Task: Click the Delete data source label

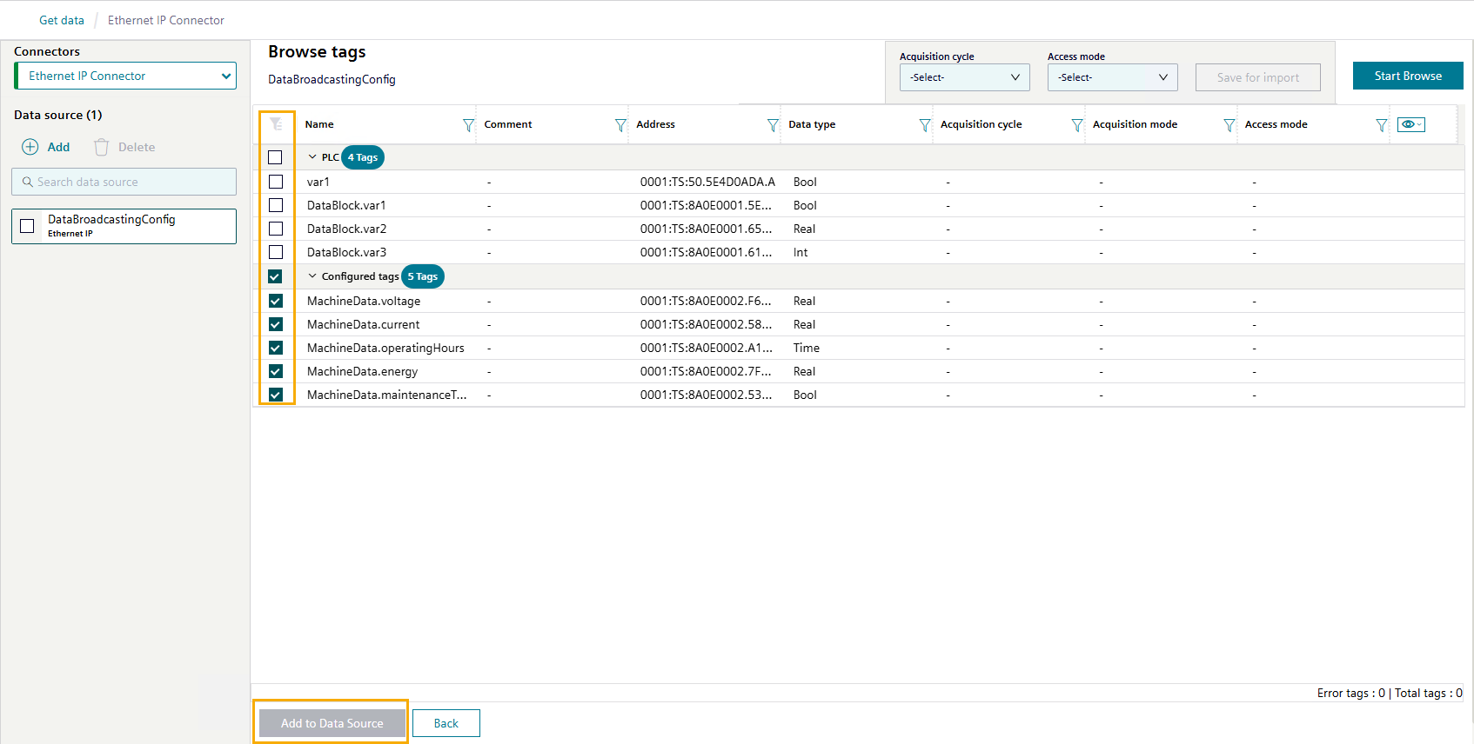Action: coord(137,147)
